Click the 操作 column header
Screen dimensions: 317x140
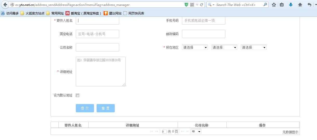click(x=263, y=125)
